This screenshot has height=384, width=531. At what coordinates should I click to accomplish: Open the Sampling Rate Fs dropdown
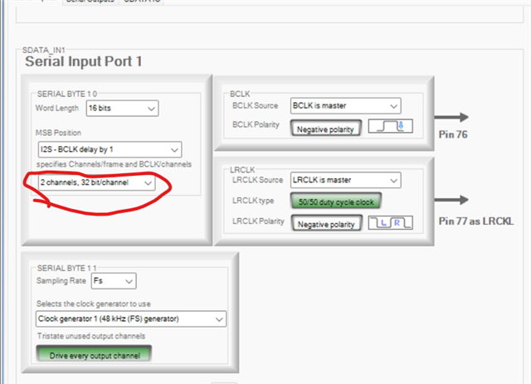pyautogui.click(x=114, y=280)
